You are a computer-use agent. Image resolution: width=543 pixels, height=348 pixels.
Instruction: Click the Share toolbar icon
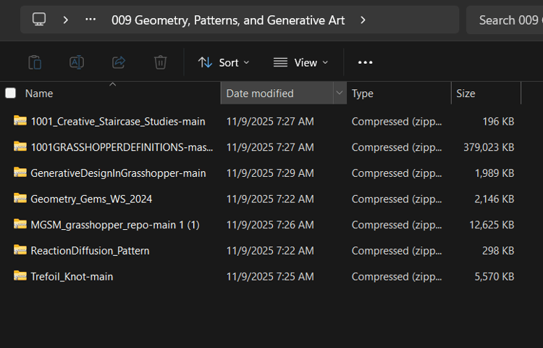[119, 62]
